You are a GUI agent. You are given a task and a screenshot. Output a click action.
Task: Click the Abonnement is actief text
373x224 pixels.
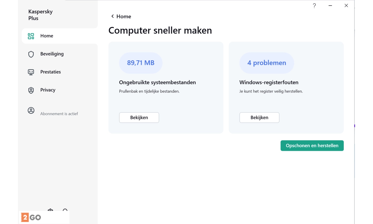[59, 114]
